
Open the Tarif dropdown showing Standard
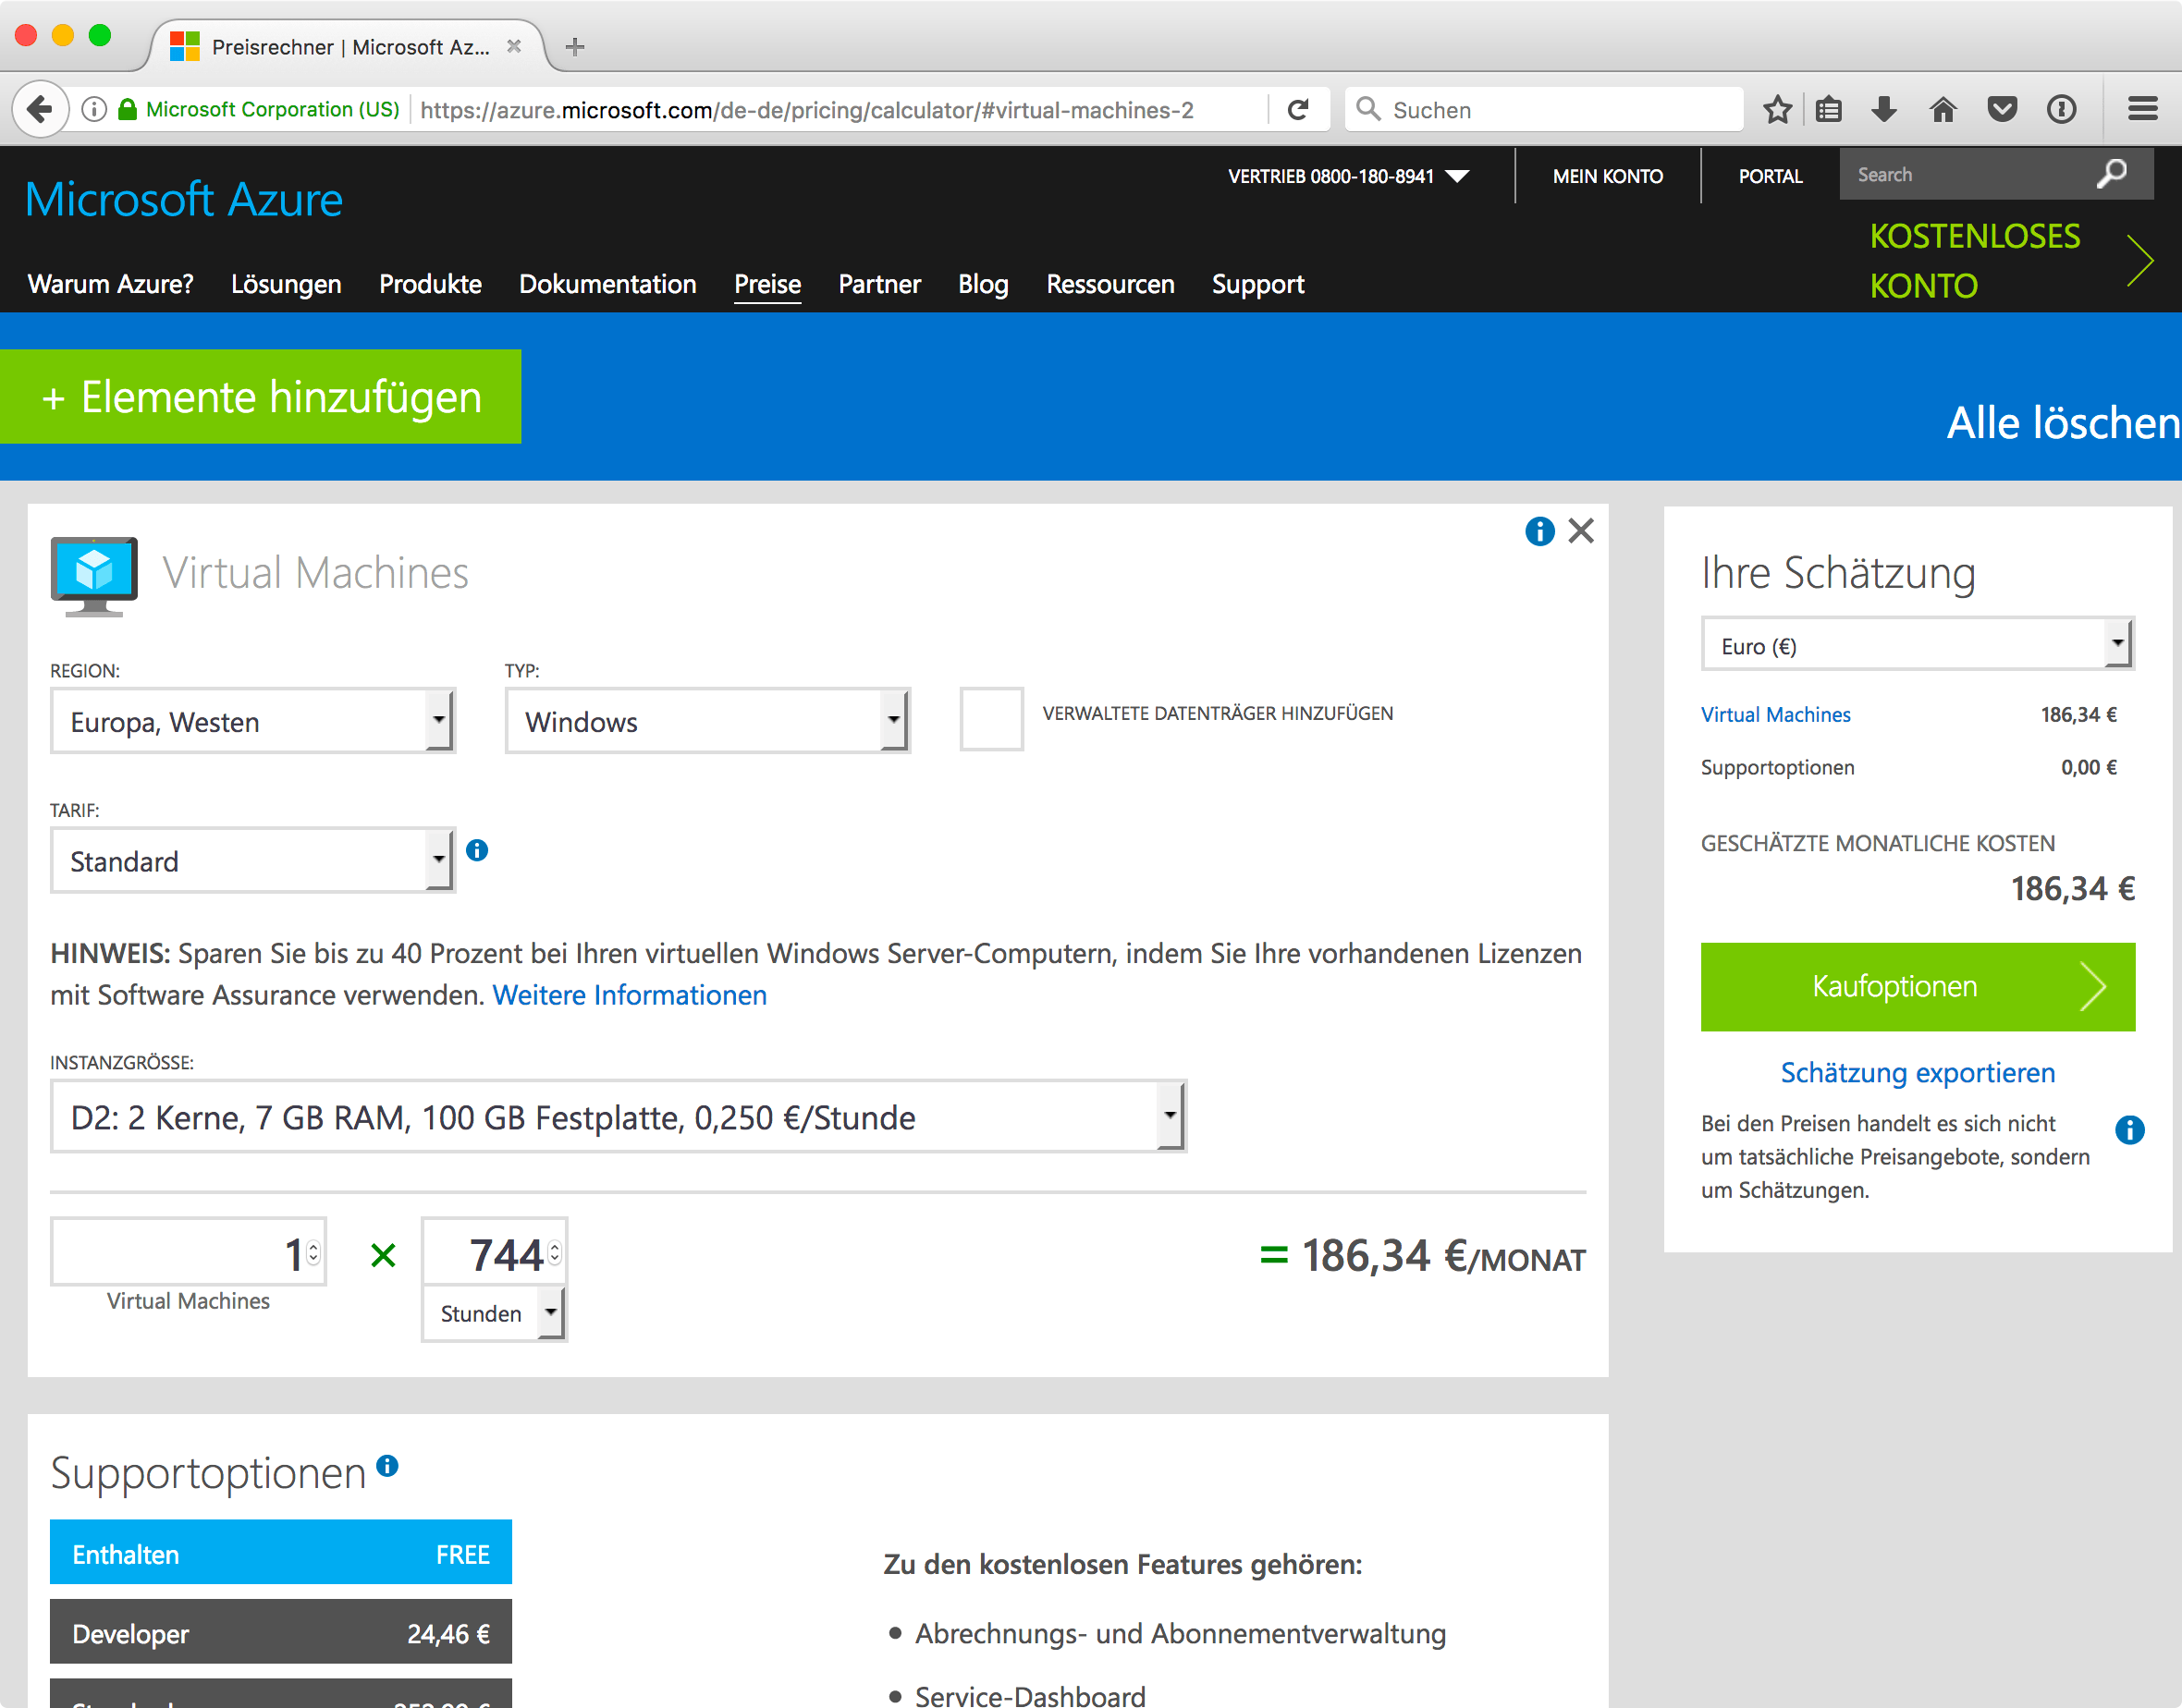coord(253,860)
